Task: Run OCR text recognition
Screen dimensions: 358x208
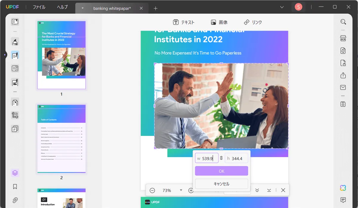Action: point(343,38)
